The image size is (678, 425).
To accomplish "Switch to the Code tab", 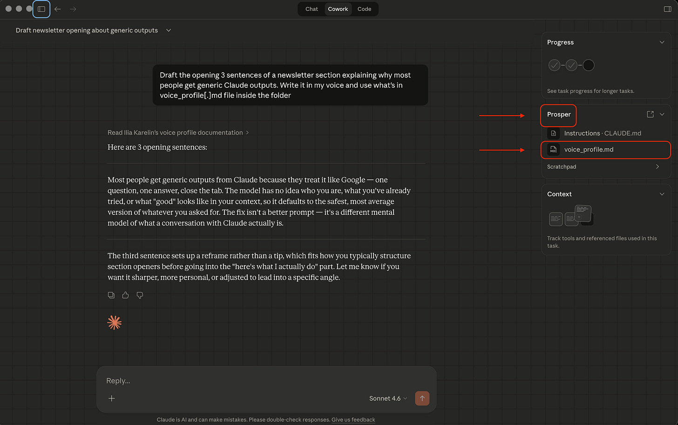I will pos(364,9).
